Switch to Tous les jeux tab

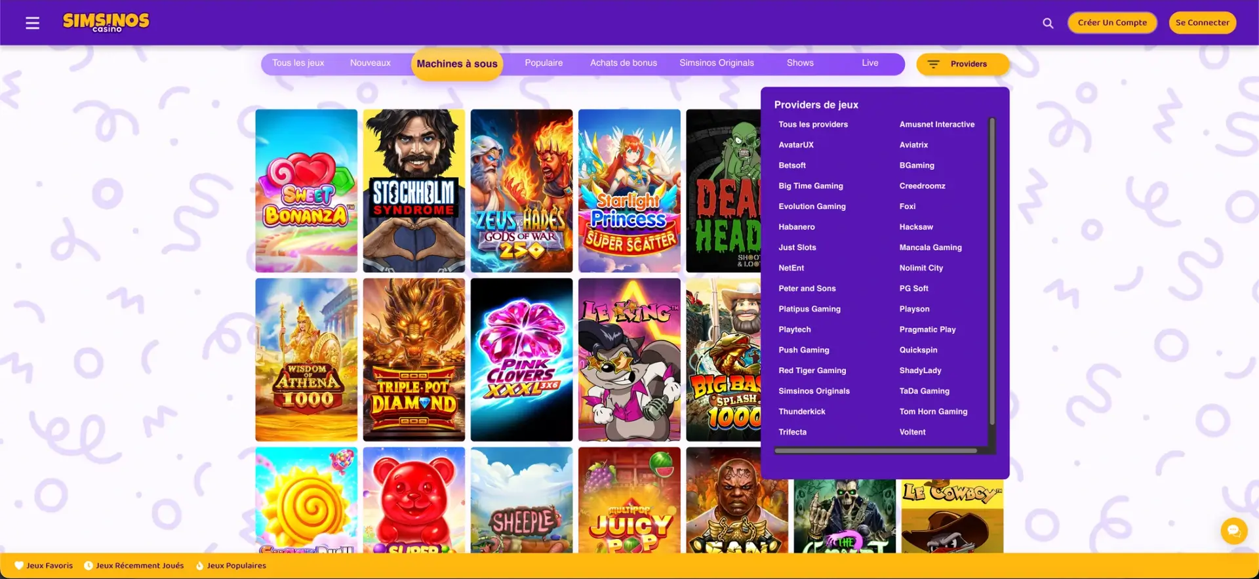coord(298,63)
